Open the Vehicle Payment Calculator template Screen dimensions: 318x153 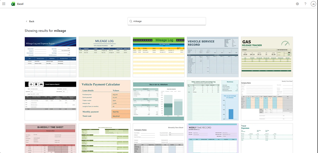pos(104,100)
